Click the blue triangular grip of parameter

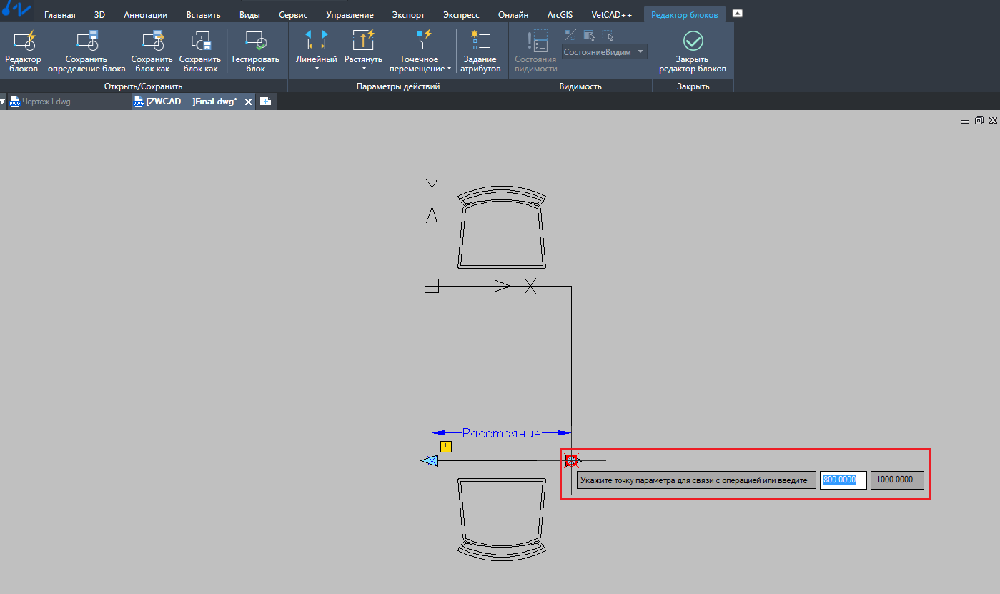click(429, 461)
